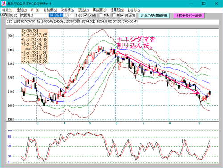Open the バー(4) menu
223x168 pixels.
tap(35, 10)
